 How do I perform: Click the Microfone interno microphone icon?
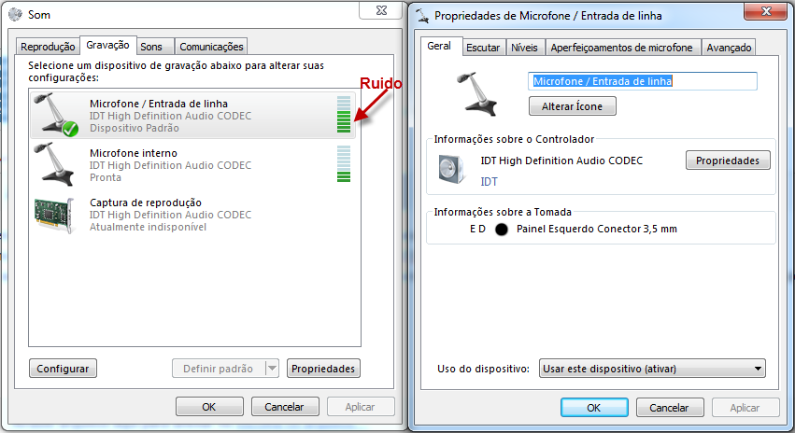pyautogui.click(x=54, y=164)
